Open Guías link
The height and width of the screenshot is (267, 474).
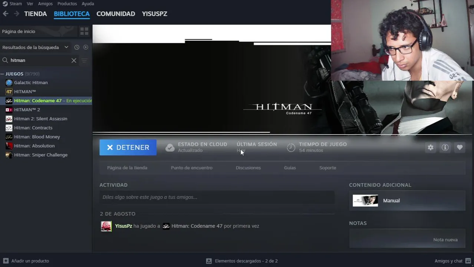[x=290, y=168]
